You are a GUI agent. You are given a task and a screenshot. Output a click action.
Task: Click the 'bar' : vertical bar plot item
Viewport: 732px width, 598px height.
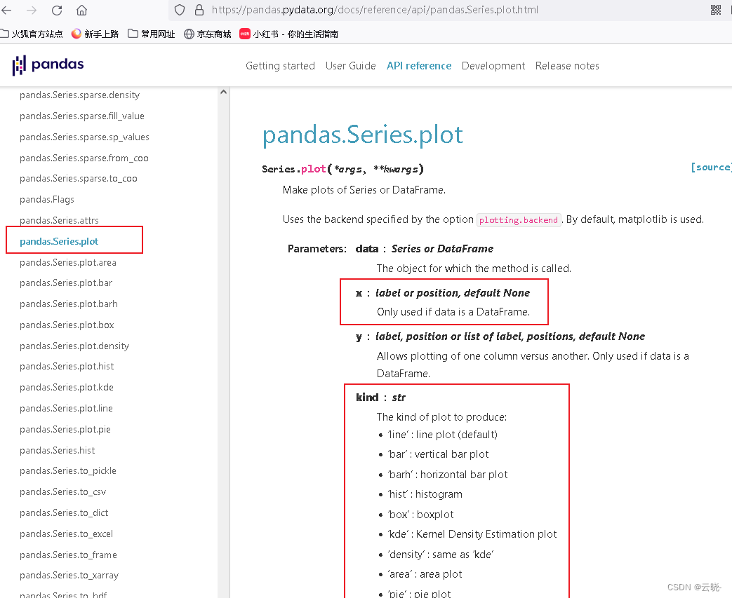pos(438,454)
